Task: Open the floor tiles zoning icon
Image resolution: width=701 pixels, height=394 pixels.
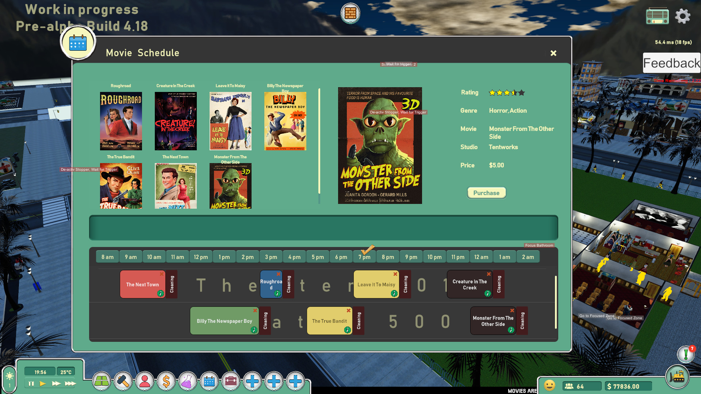Action: tap(101, 382)
